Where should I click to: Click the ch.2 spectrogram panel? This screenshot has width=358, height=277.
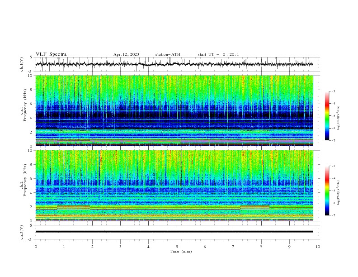174,186
